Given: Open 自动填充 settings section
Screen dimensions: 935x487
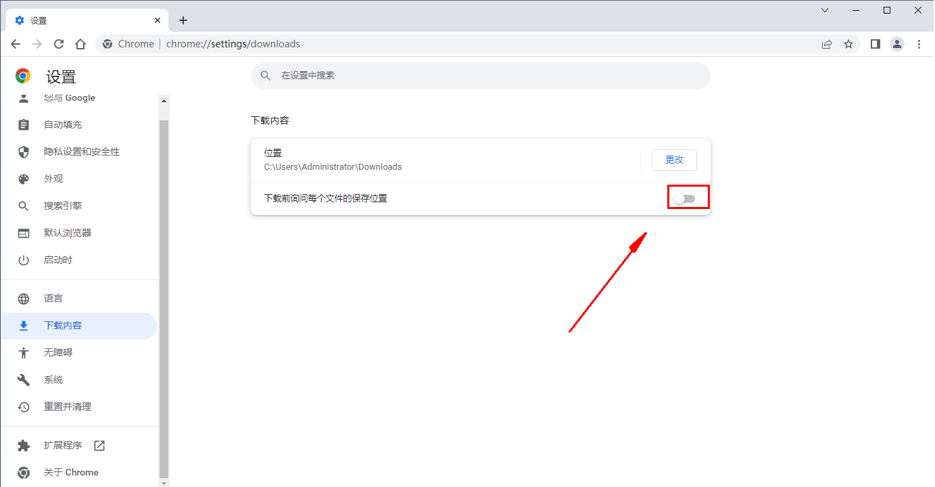Looking at the screenshot, I should 63,125.
